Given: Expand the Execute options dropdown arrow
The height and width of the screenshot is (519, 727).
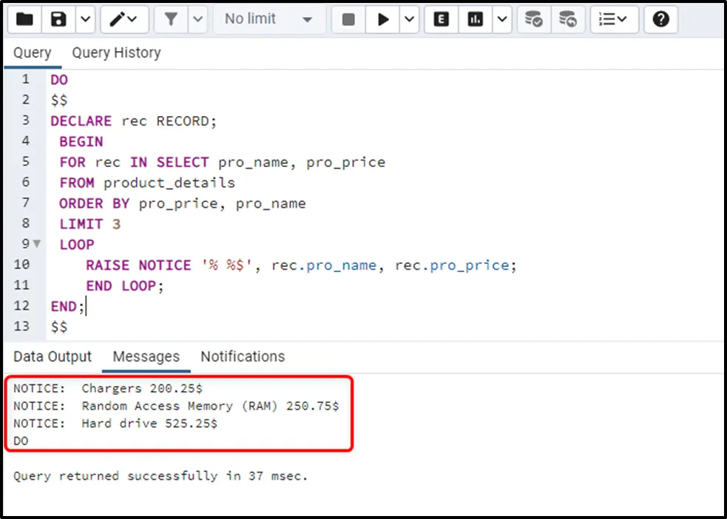Looking at the screenshot, I should coord(410,19).
